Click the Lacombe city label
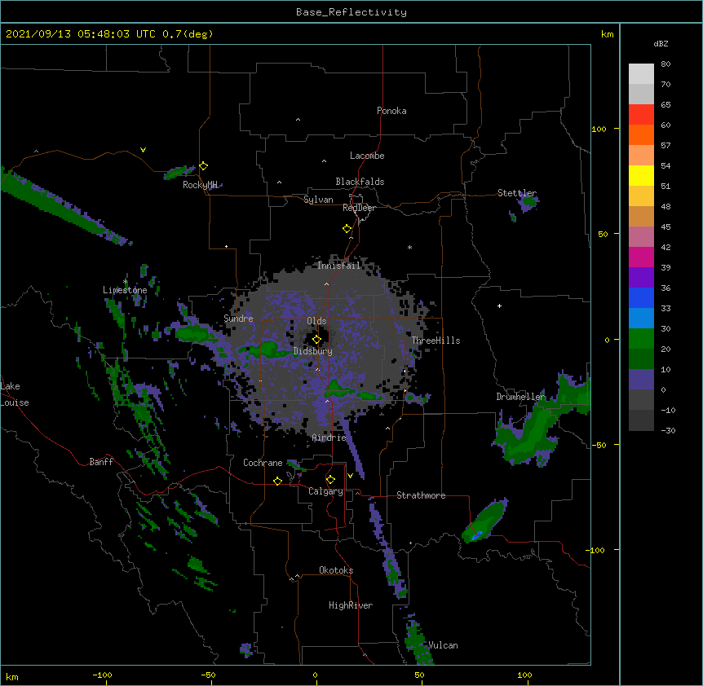Image resolution: width=703 pixels, height=686 pixels. click(x=367, y=156)
